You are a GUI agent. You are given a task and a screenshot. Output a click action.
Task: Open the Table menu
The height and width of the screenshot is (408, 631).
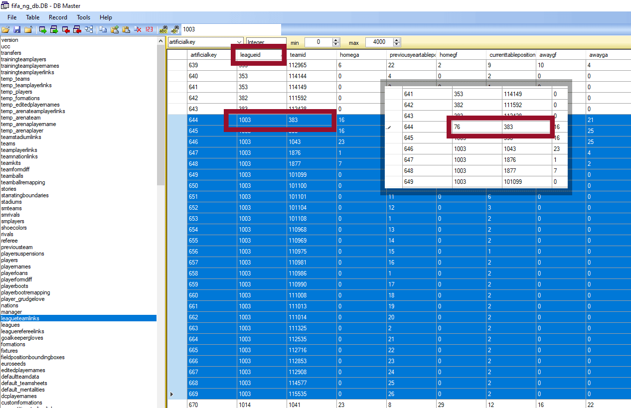32,17
